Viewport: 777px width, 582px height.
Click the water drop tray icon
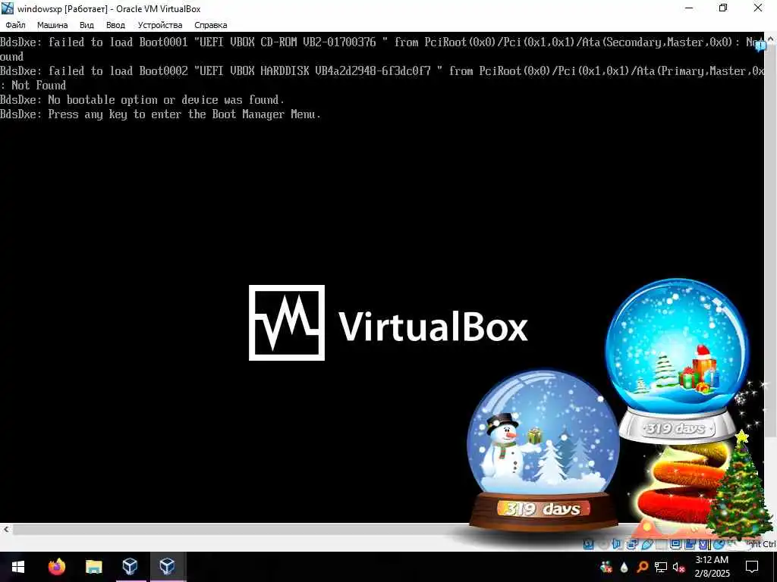click(624, 567)
